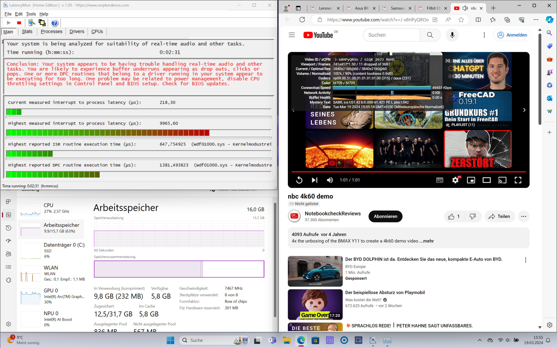Open YouTube hamburger guide menu

point(292,35)
